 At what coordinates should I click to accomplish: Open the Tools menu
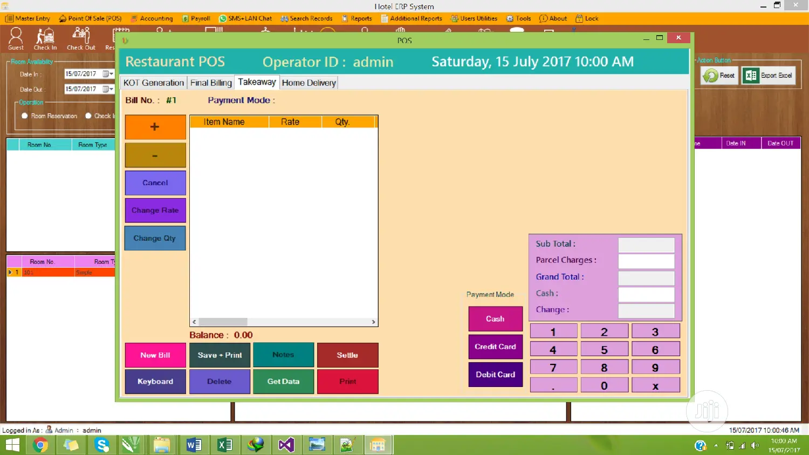pyautogui.click(x=518, y=18)
